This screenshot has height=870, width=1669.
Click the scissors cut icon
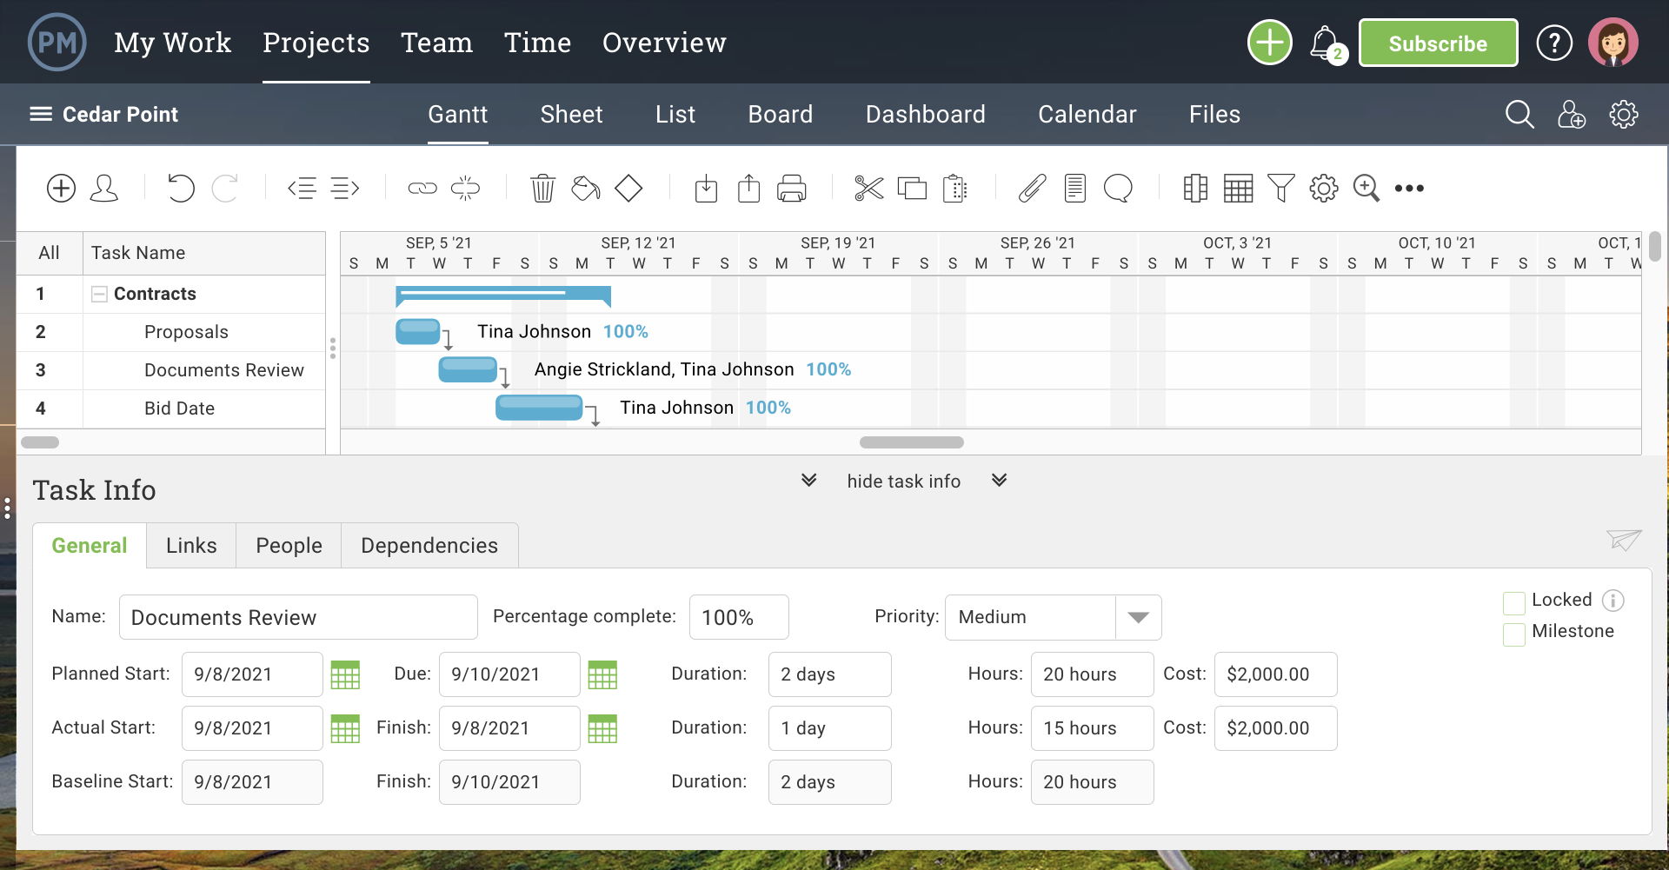tap(869, 189)
